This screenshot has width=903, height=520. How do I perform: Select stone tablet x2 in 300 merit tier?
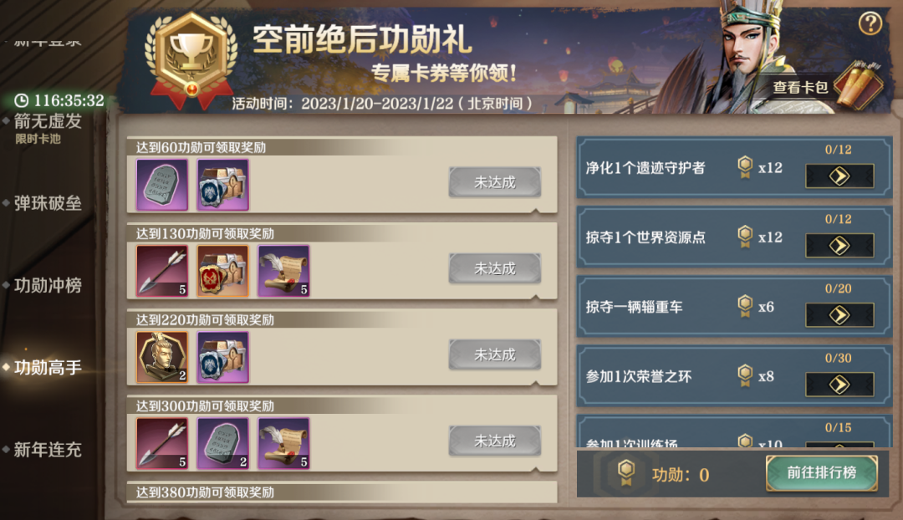pyautogui.click(x=223, y=443)
